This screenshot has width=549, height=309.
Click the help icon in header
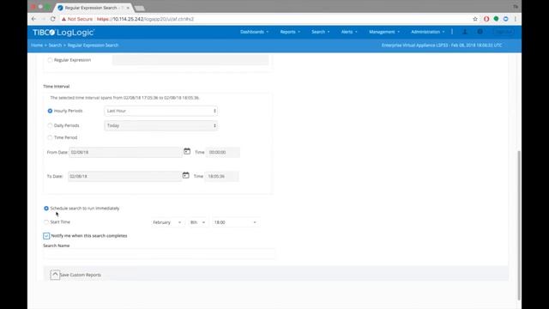pos(480,32)
